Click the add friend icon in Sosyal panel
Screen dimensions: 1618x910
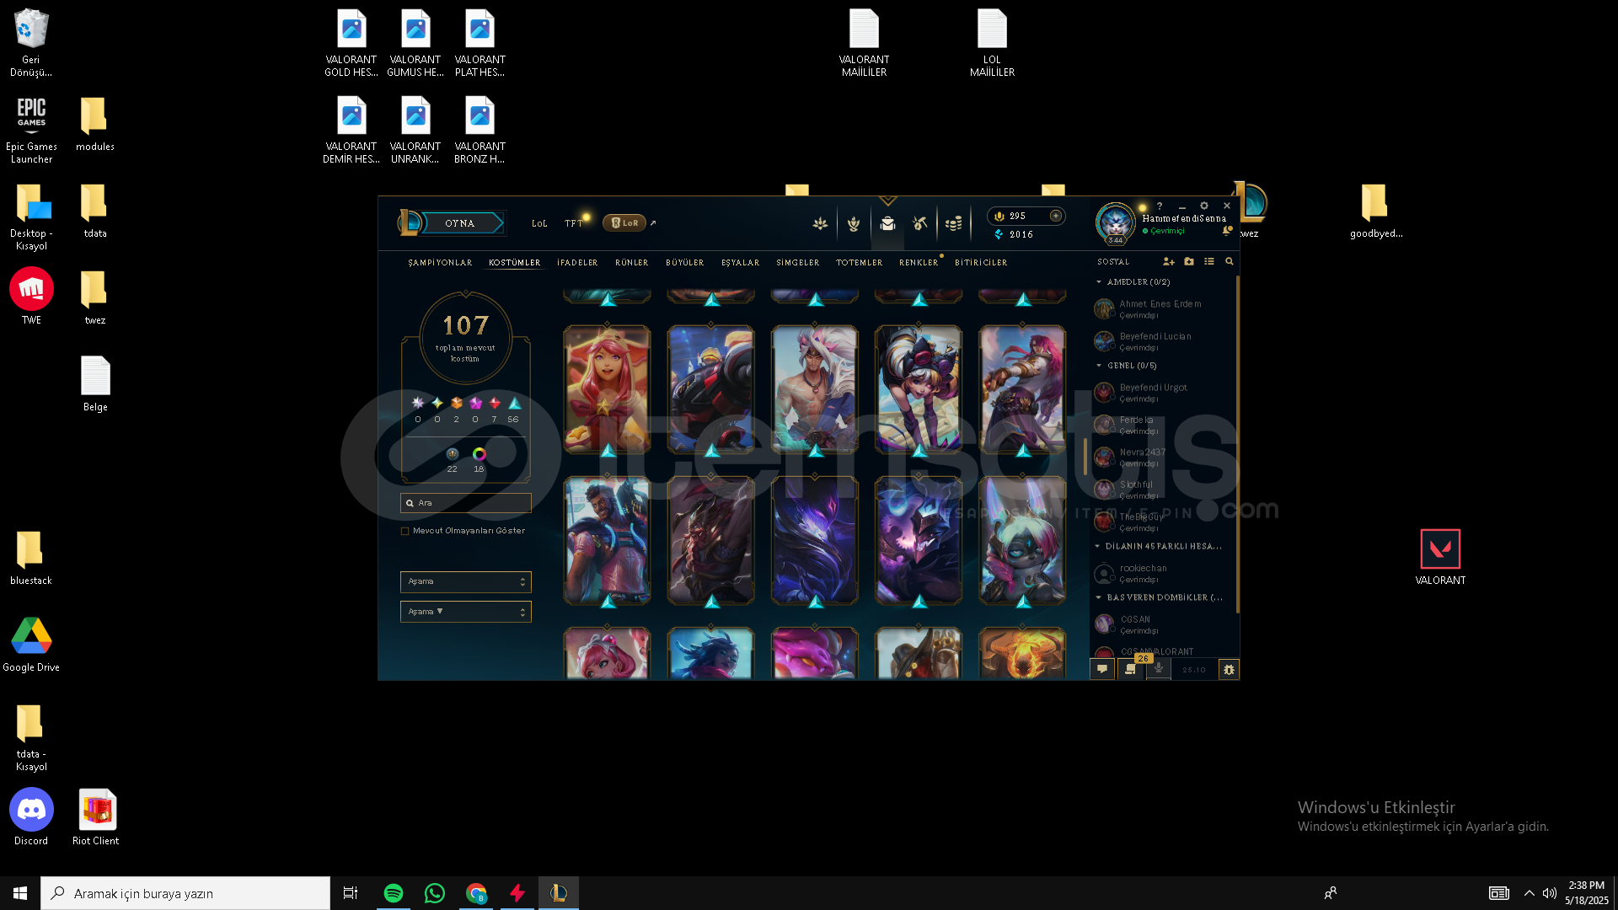click(1169, 262)
